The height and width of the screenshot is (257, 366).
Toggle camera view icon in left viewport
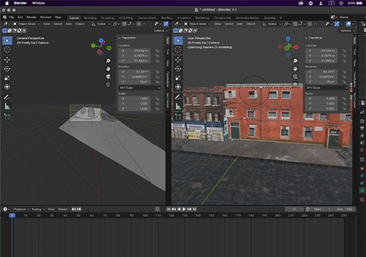click(108, 76)
